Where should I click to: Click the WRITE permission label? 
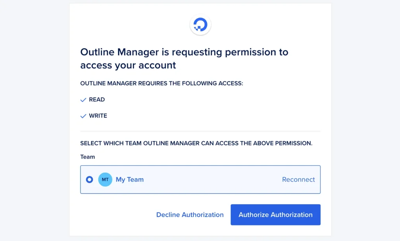(98, 116)
